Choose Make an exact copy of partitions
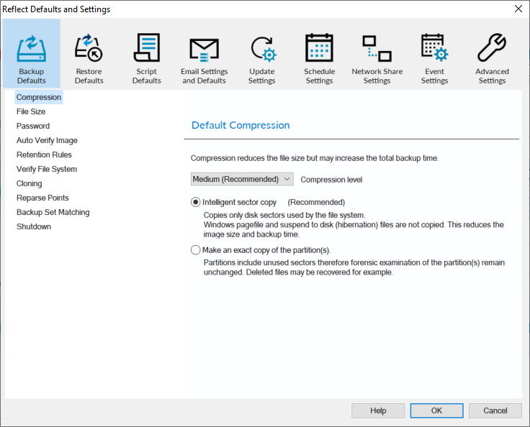Viewport: 530px width, 427px height. tap(196, 250)
